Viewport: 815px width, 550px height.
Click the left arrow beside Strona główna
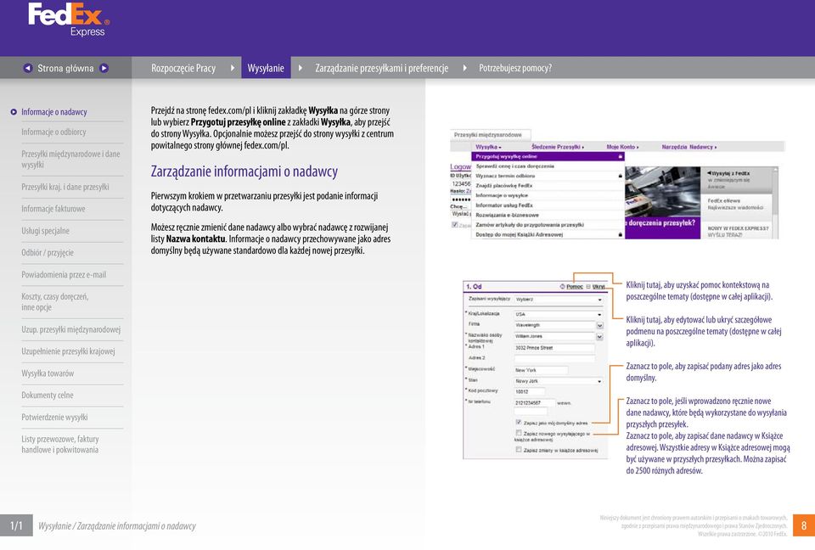click(x=27, y=68)
